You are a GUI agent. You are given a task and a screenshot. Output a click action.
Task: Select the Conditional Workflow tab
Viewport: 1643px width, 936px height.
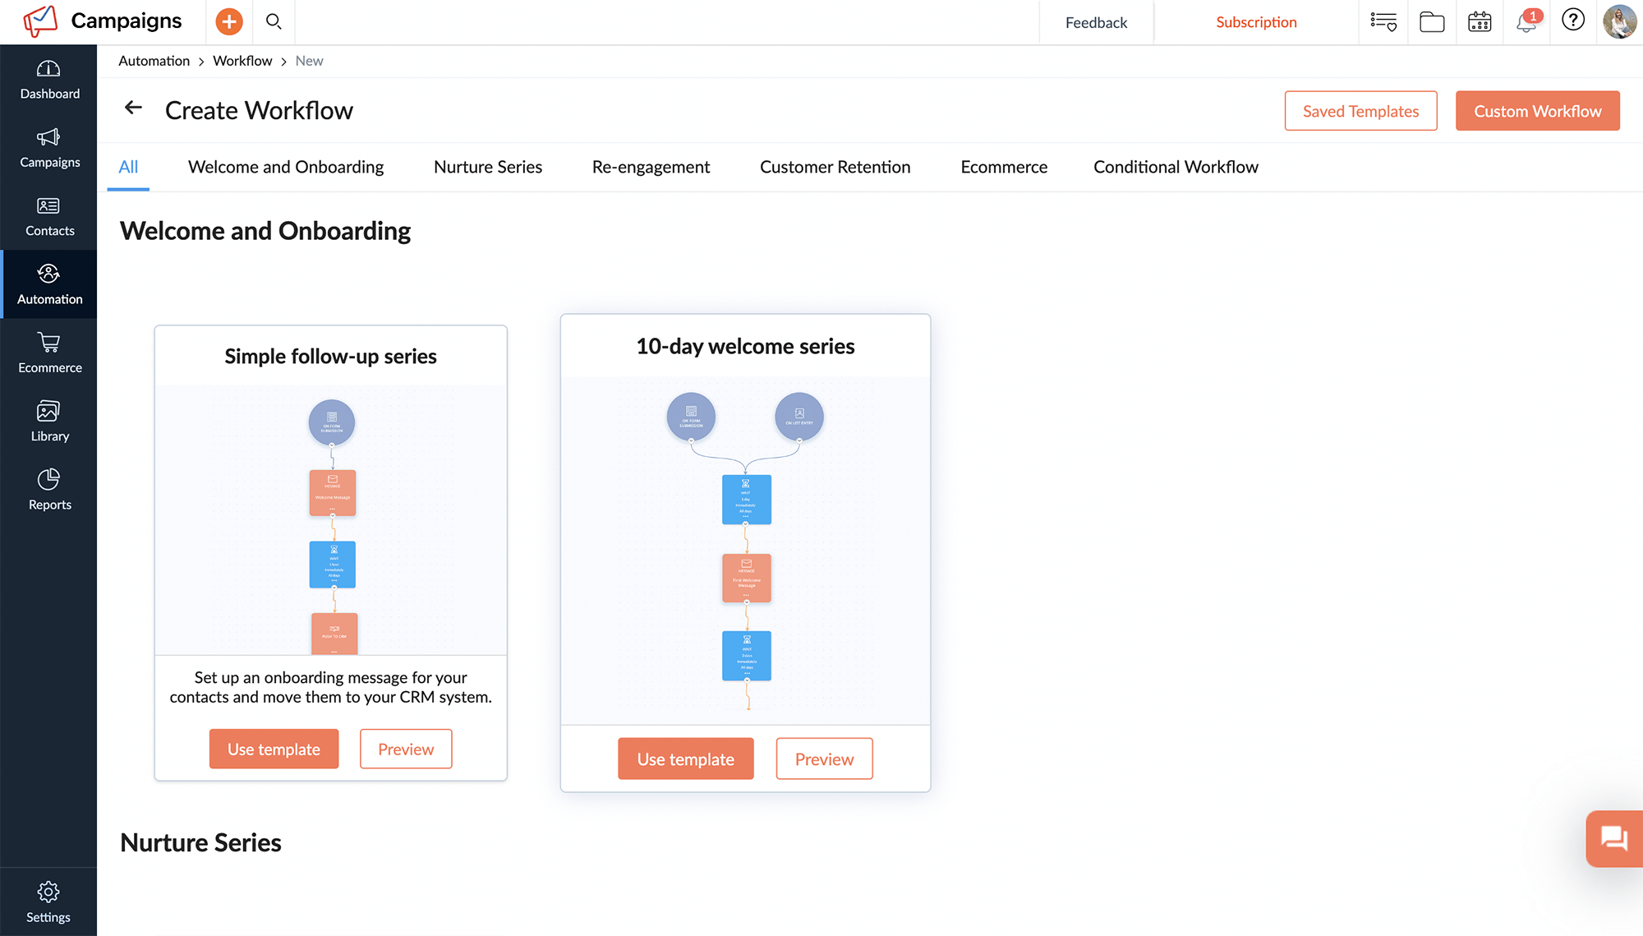coord(1176,167)
